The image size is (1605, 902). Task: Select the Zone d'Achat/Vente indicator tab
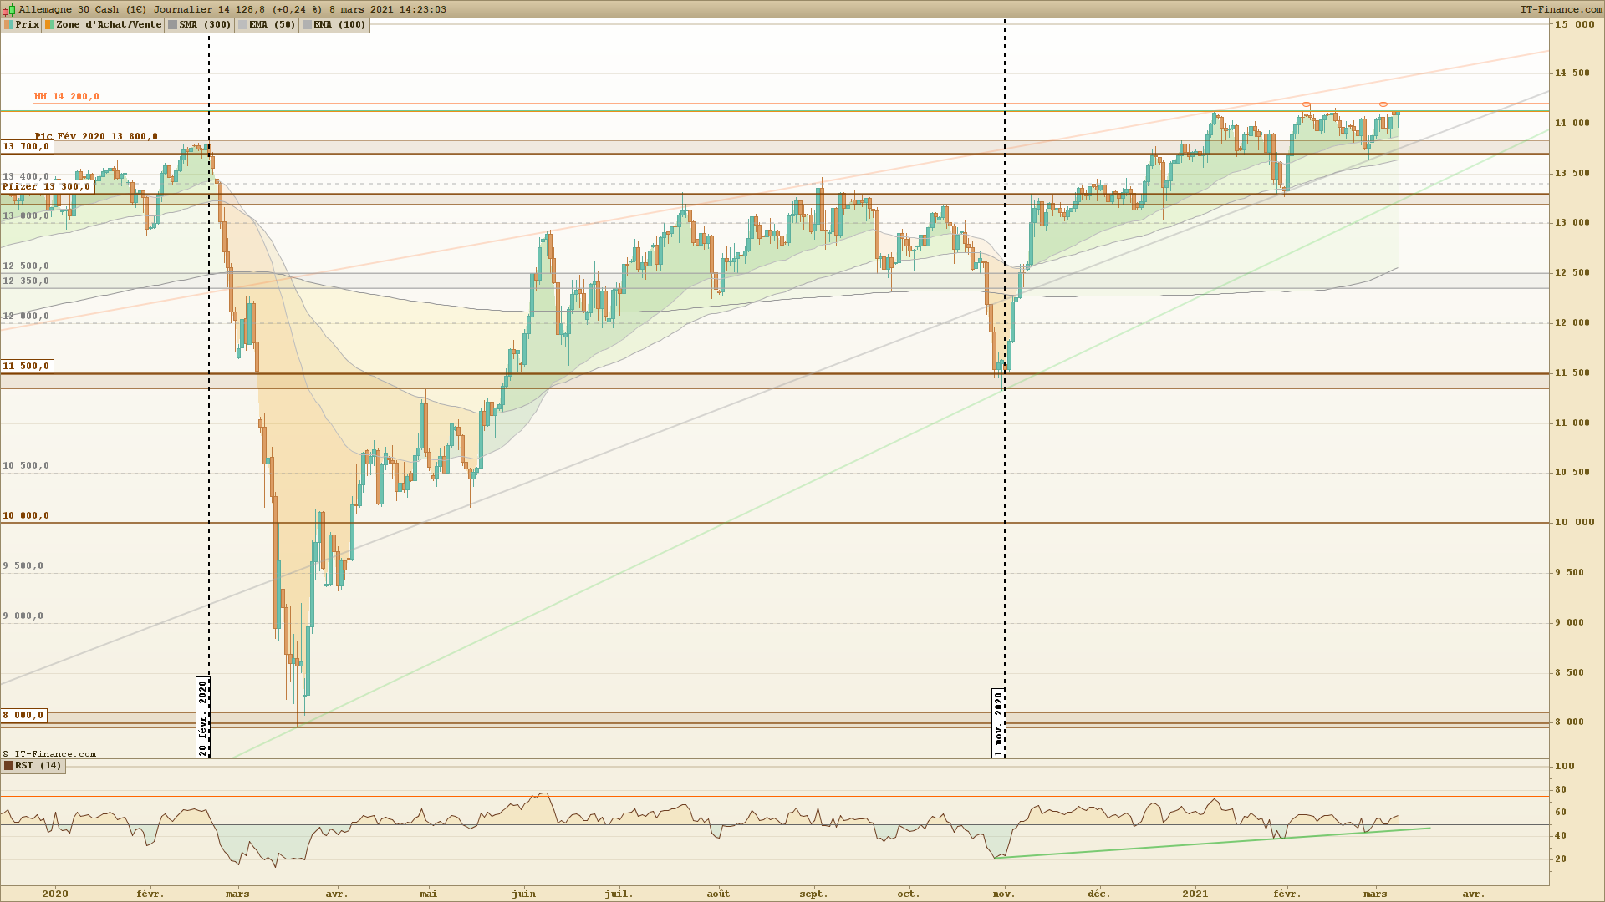click(108, 25)
